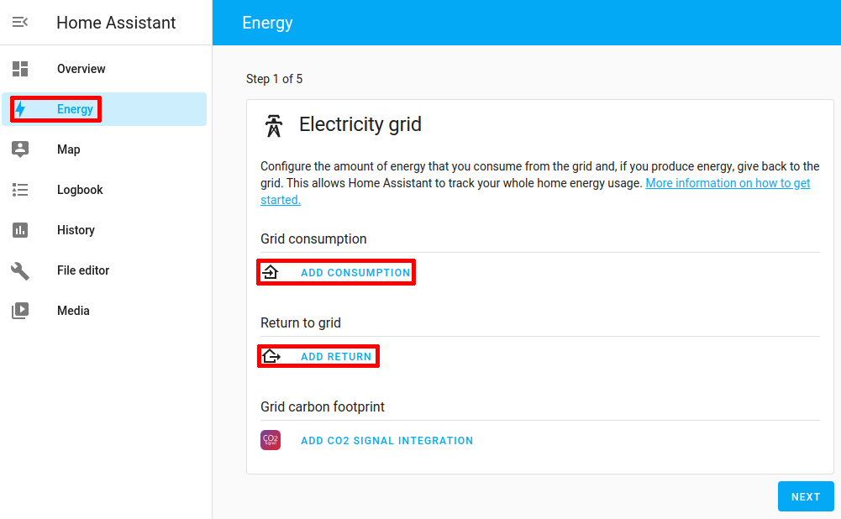Click the File editor wrench icon
Screen dimensions: 841x519
(19, 270)
